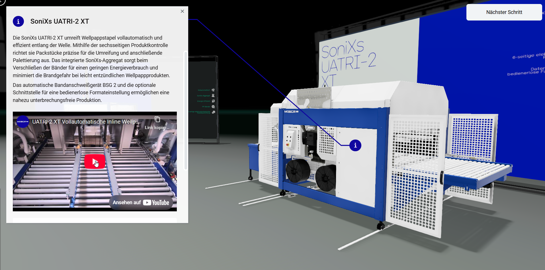Go to Nächster Schritt

click(504, 12)
